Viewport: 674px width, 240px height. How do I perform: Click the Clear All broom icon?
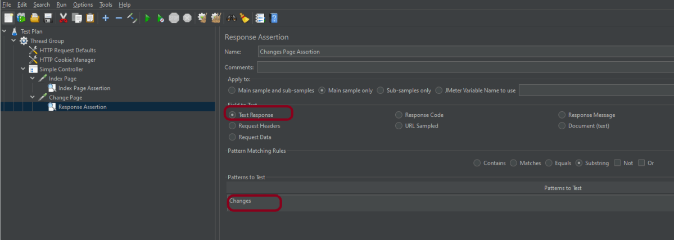tap(216, 18)
